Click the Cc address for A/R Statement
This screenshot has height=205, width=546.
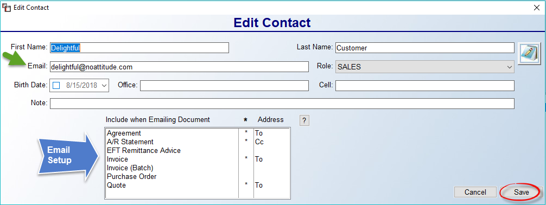259,142
